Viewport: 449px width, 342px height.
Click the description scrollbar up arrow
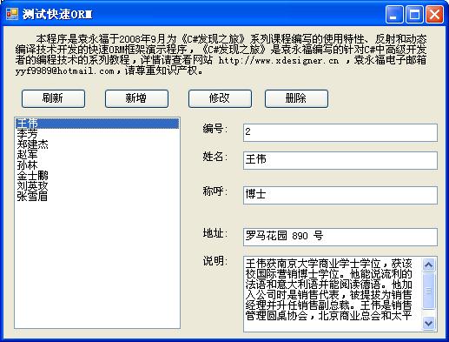[x=428, y=265]
